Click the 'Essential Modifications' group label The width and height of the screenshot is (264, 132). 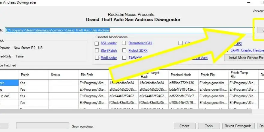click(x=112, y=37)
